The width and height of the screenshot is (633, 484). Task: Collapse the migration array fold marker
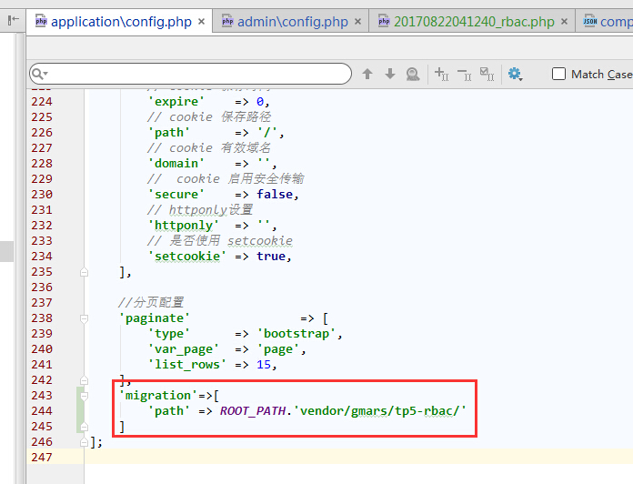[84, 396]
